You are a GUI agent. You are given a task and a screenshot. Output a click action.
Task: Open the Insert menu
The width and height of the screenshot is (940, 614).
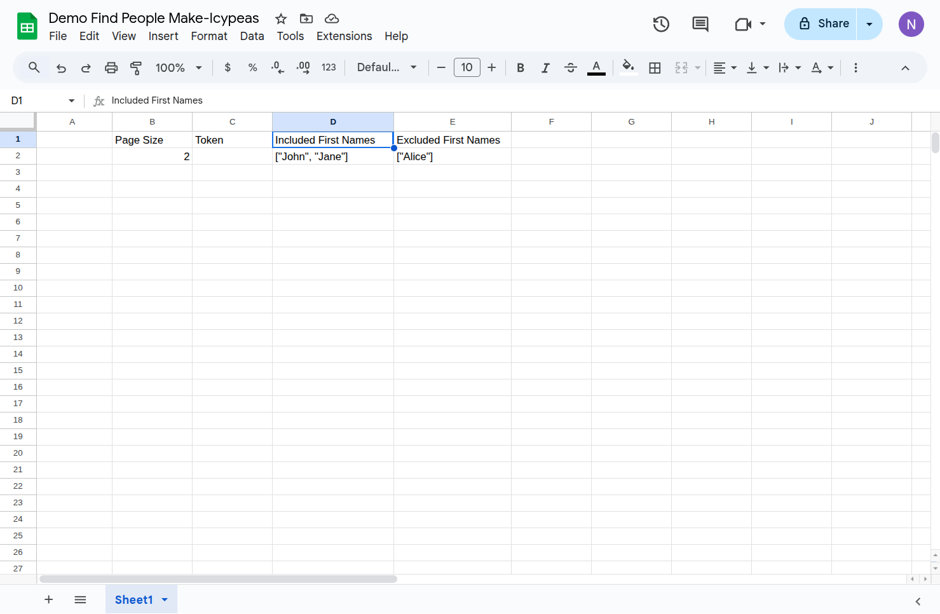163,36
